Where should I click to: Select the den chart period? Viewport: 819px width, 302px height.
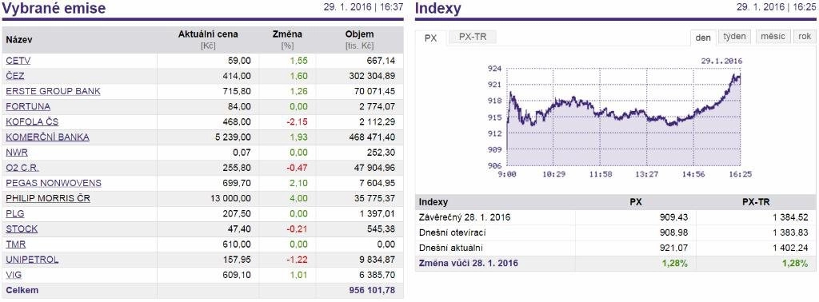703,38
